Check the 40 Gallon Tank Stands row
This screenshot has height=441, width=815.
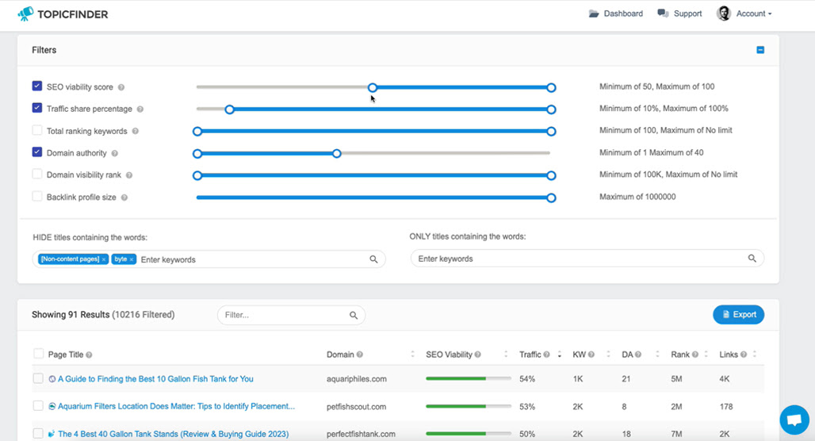coord(38,433)
